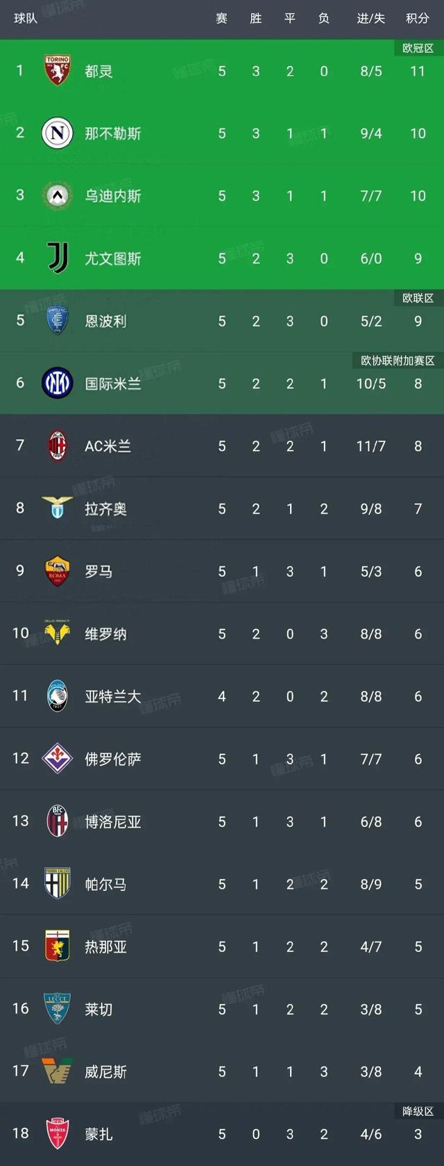Open the 帕尔马 team name
The height and width of the screenshot is (1166, 444).
click(105, 884)
